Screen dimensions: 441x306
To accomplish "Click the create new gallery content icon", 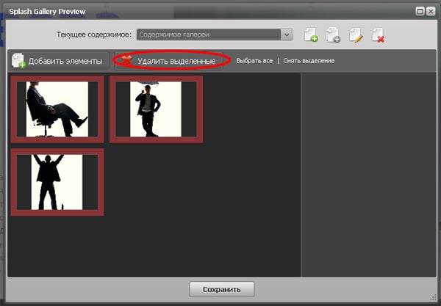I will 310,35.
